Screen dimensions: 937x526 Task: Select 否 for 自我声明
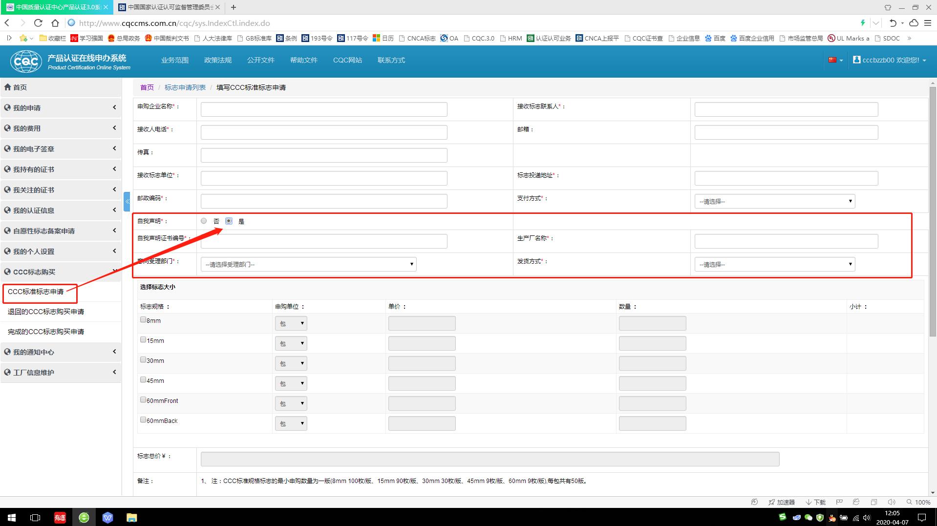204,221
